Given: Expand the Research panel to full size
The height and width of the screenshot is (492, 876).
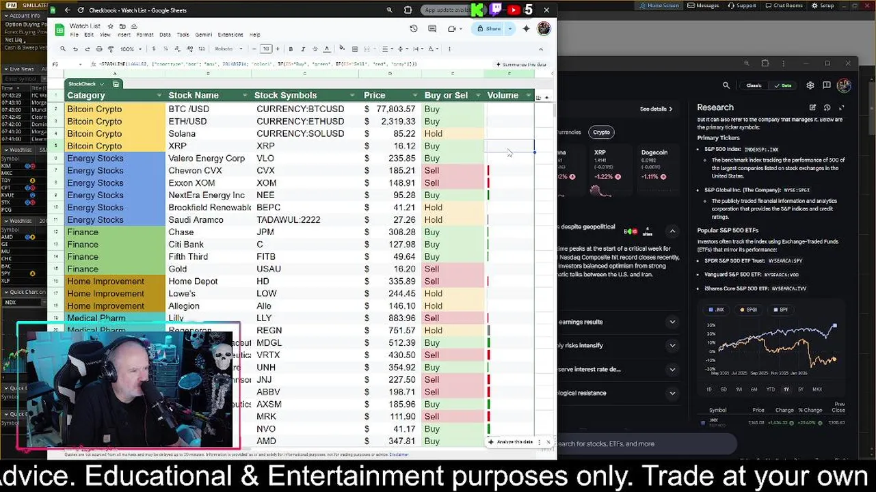Looking at the screenshot, I should (x=841, y=107).
